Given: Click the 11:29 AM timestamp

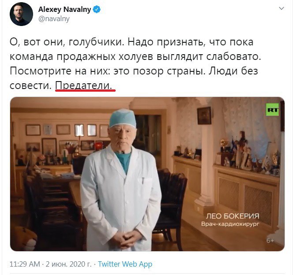Looking at the screenshot, I should (x=25, y=264).
